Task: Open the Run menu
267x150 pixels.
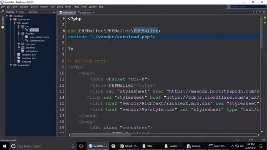Action: pos(53,7)
